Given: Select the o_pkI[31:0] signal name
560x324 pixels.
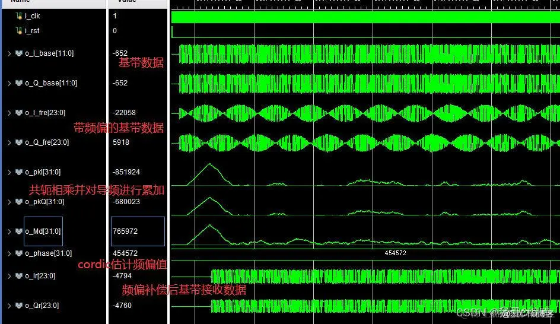Looking at the screenshot, I should pyautogui.click(x=43, y=172).
